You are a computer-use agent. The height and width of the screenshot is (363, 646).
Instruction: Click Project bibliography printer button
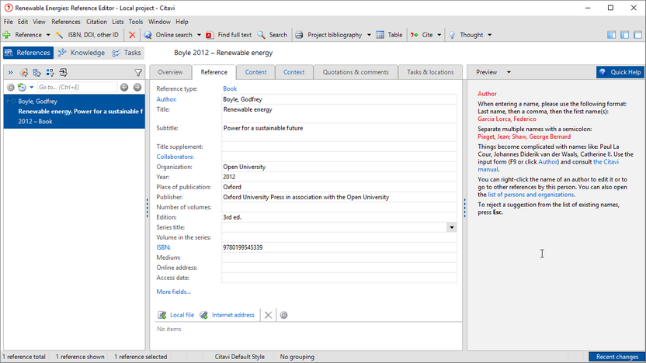pyautogui.click(x=328, y=35)
